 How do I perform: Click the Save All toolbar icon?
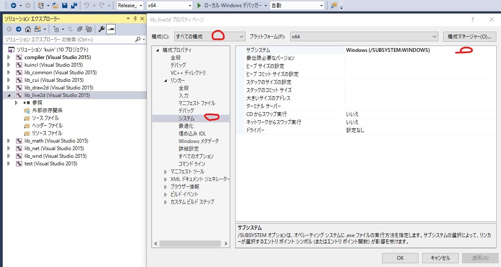74,5
